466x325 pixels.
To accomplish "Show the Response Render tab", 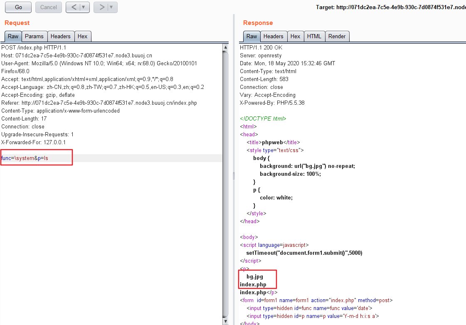I will click(x=337, y=36).
